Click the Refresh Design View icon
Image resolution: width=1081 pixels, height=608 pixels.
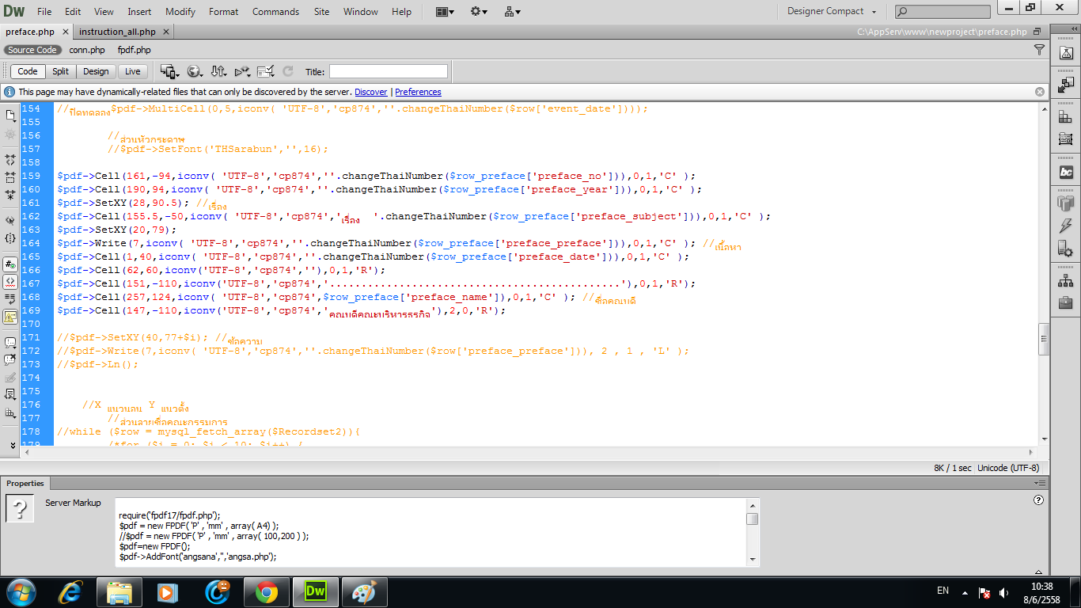coord(288,71)
